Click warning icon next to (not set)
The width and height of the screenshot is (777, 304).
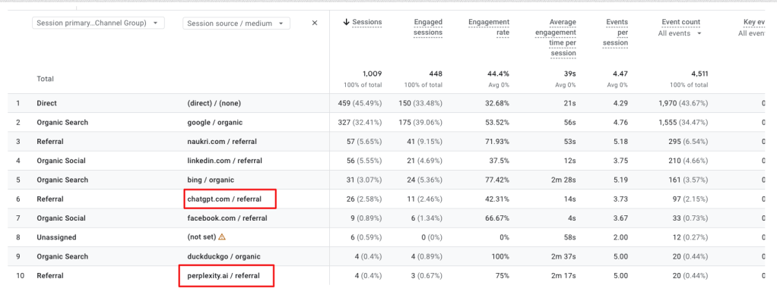click(222, 237)
